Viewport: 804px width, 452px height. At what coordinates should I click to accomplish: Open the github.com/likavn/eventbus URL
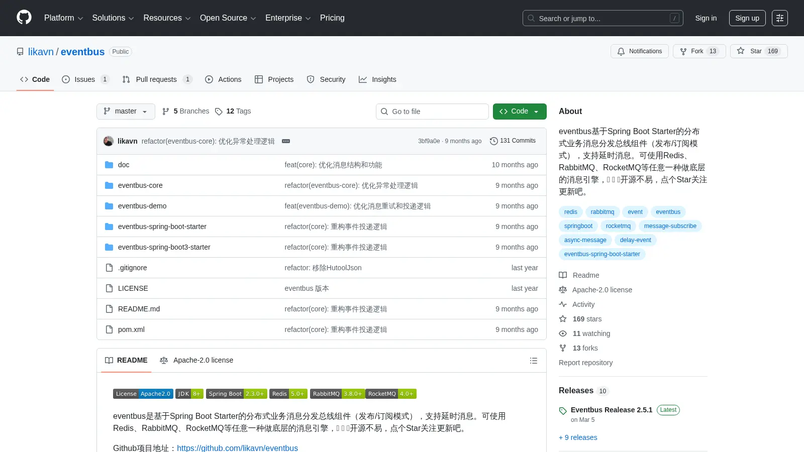coord(237,448)
